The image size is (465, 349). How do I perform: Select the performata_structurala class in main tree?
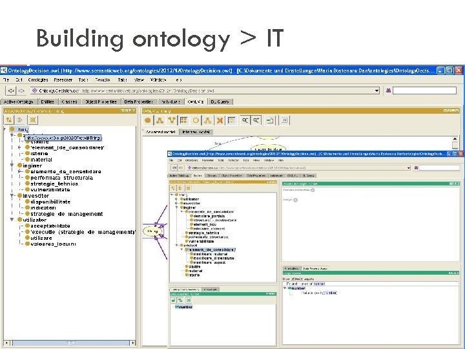click(x=62, y=178)
